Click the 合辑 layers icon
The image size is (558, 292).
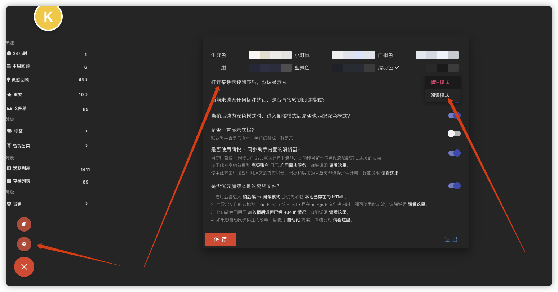pyautogui.click(x=9, y=204)
